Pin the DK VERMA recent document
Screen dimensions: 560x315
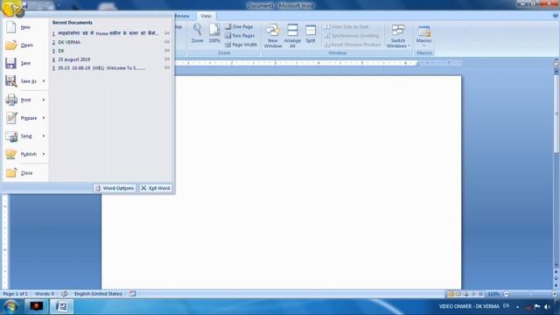click(167, 42)
